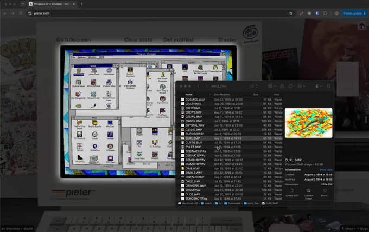The image size is (369, 232).
Task: Click More quick action in preview
Action: point(325,193)
